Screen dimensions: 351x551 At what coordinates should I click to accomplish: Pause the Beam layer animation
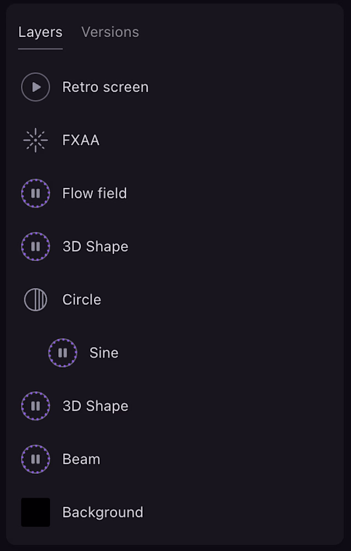pyautogui.click(x=36, y=459)
